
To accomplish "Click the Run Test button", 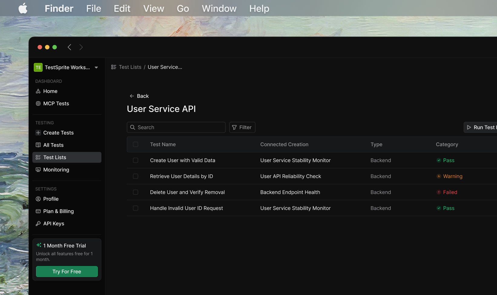I will click(x=480, y=127).
